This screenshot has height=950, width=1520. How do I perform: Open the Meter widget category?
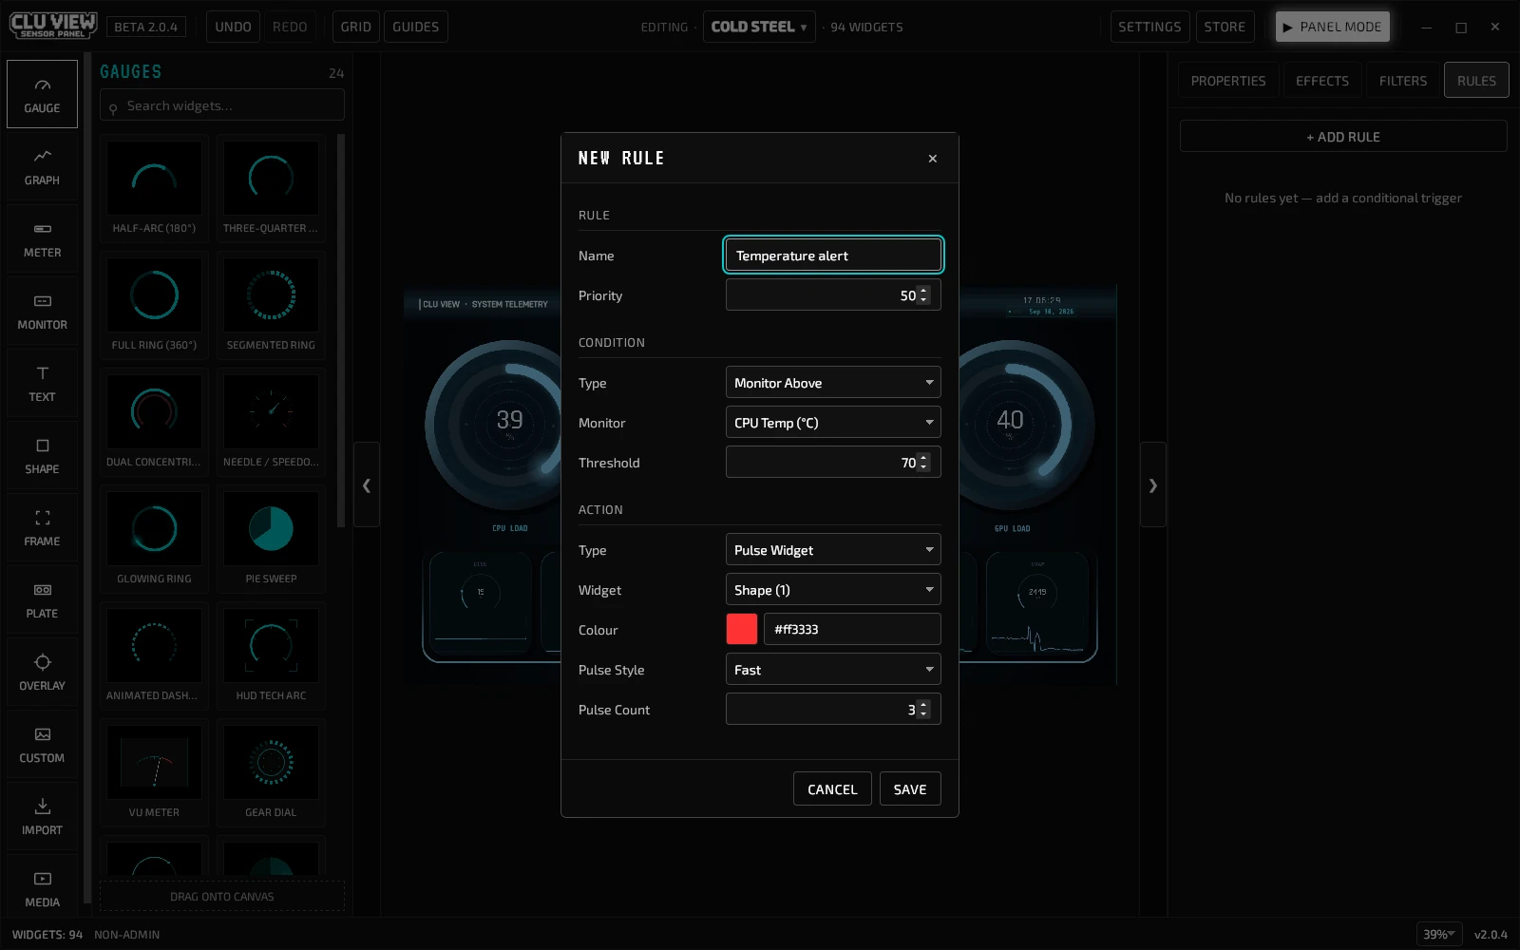pos(42,238)
